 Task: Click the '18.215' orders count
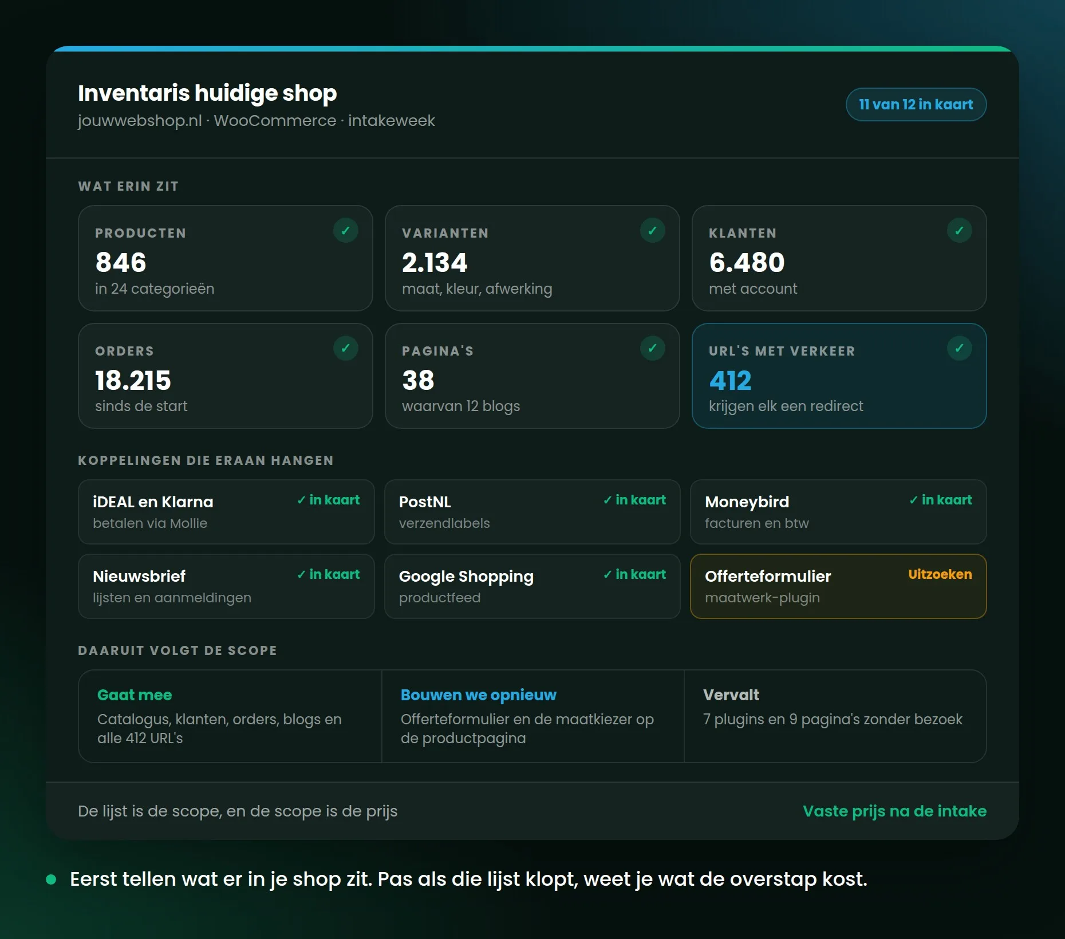tap(133, 380)
